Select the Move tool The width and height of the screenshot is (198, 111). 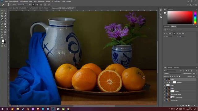2,11
